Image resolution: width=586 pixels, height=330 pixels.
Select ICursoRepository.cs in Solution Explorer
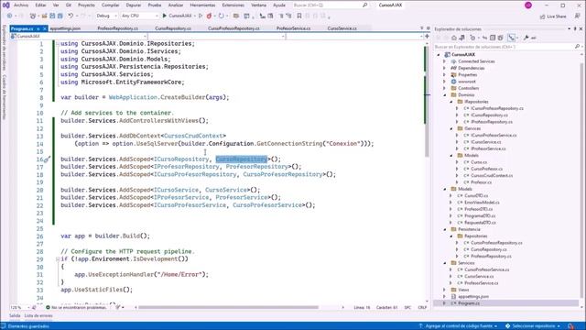coord(489,115)
